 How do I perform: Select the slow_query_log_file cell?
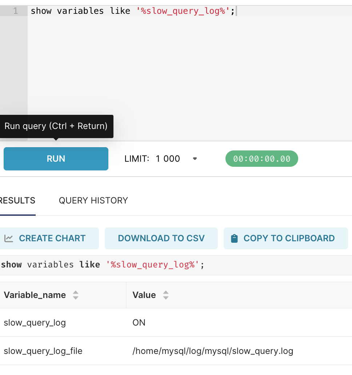pyautogui.click(x=43, y=351)
